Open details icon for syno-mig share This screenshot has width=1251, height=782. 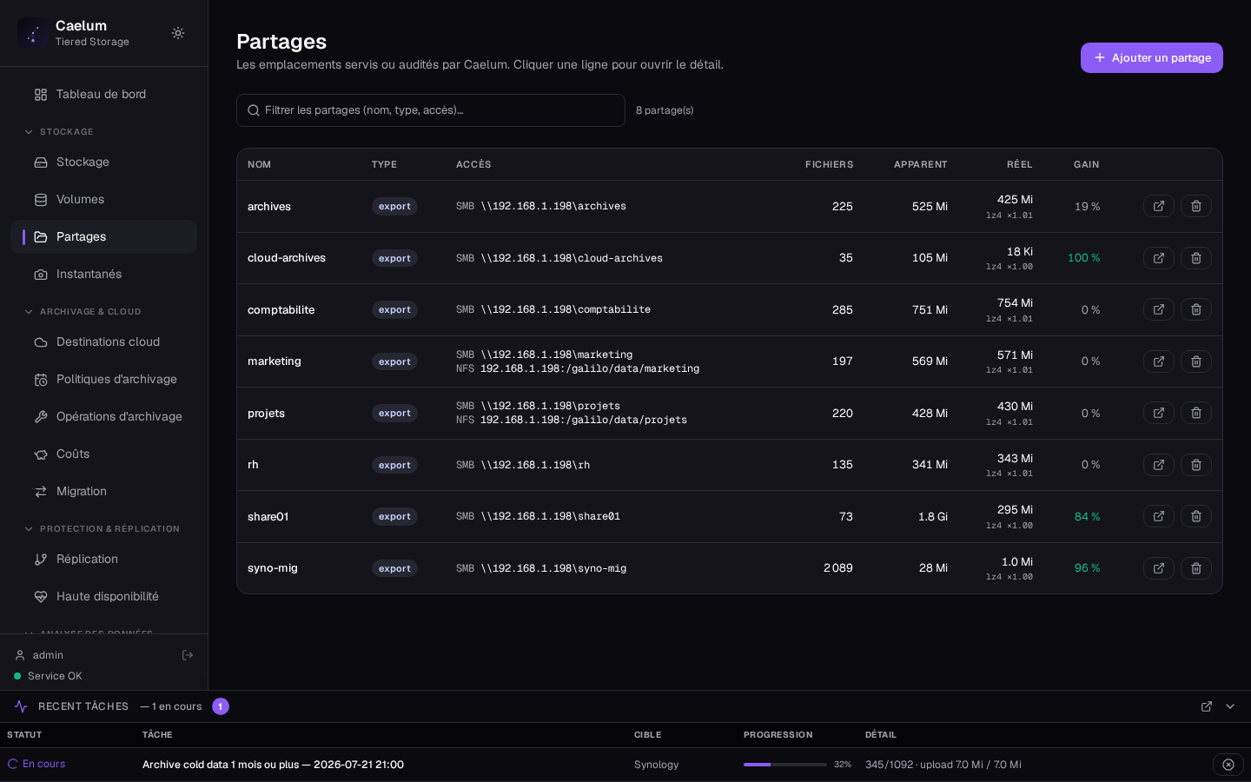[x=1159, y=568]
